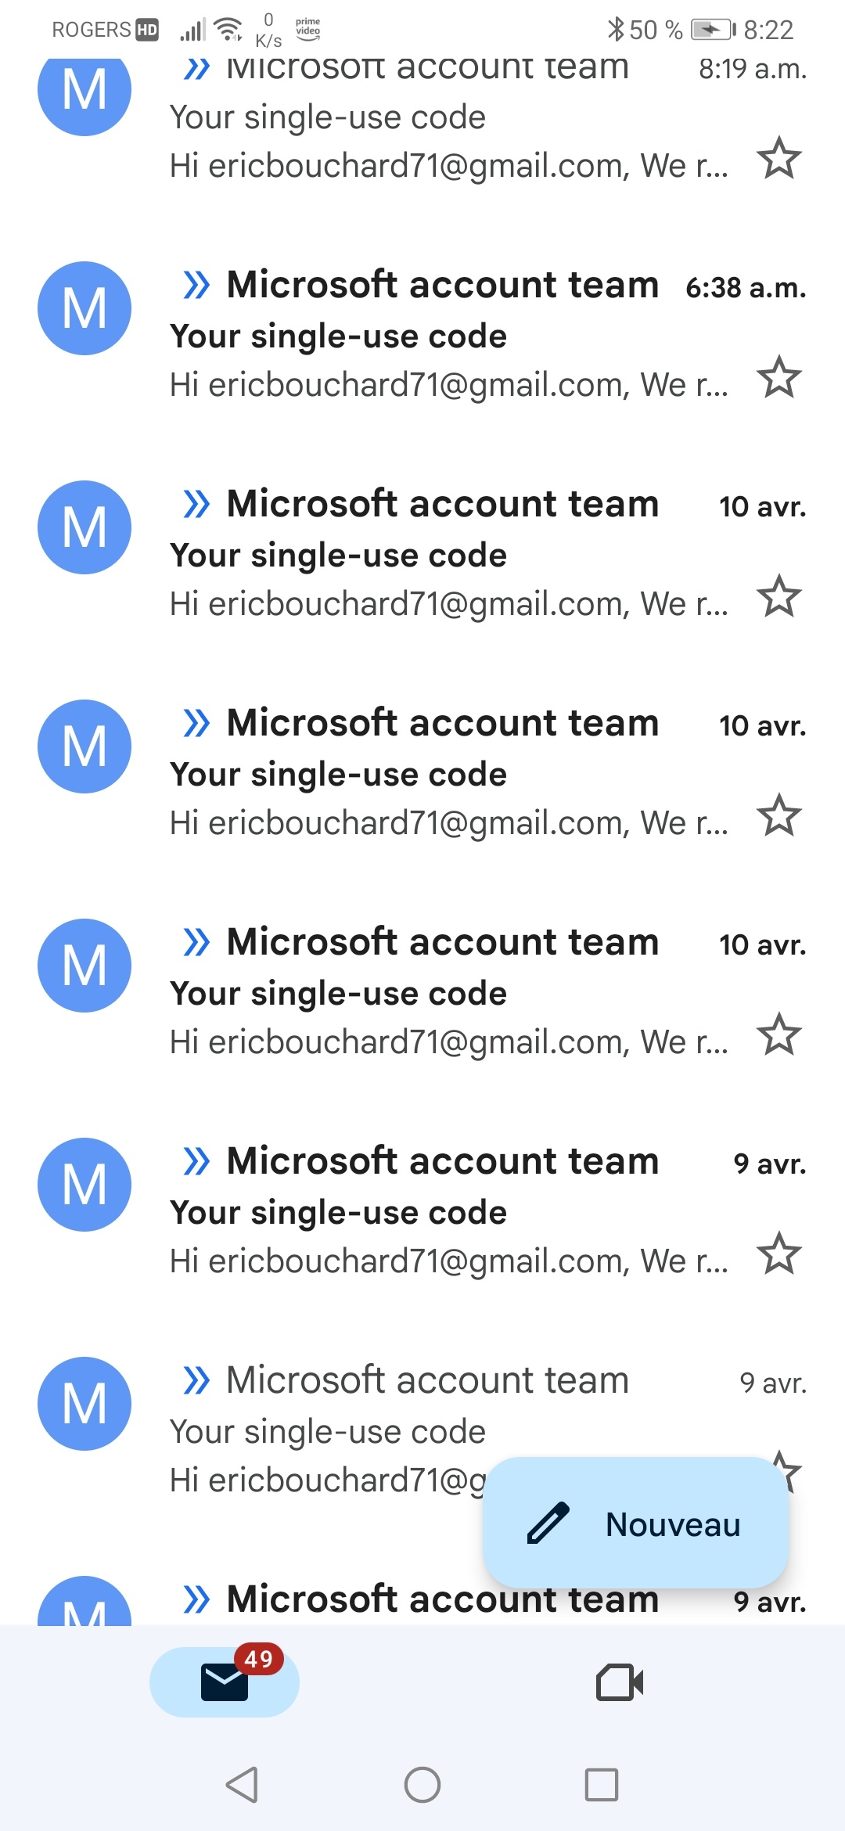Image resolution: width=845 pixels, height=1831 pixels.
Task: Star the 6:38 a.m. Microsoft email
Action: click(779, 377)
